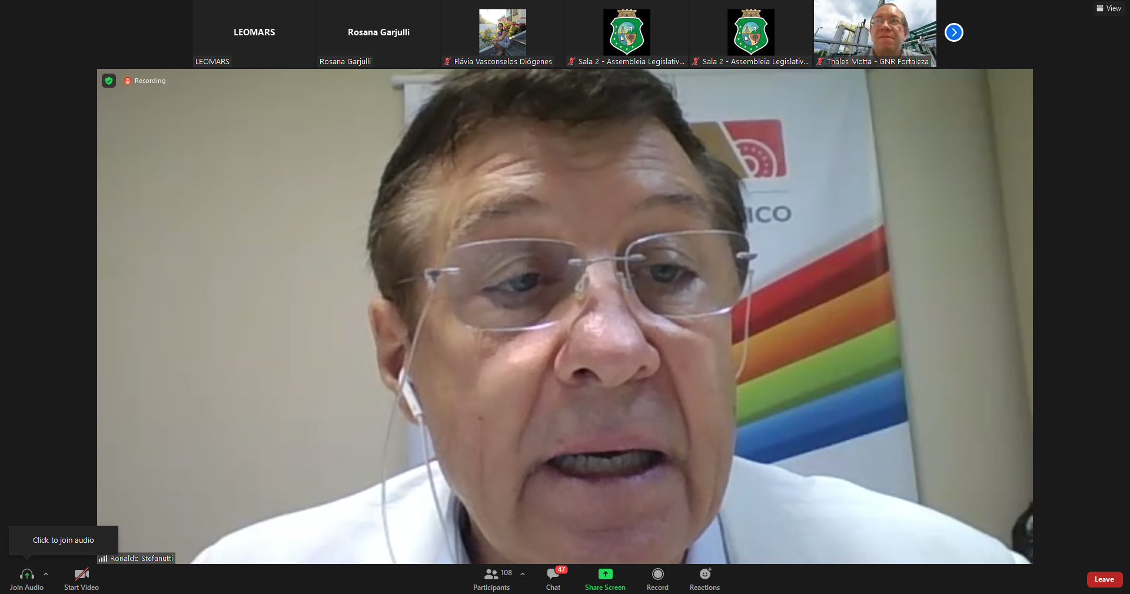
Task: Show next participants with the blue arrow
Action: (953, 32)
